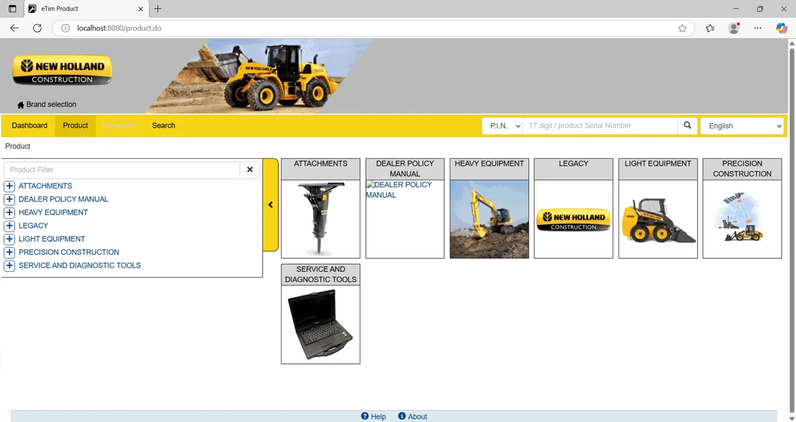
Task: Select SERVICE AND DIAGNOSTIC TOOLS in tree
Action: pos(80,266)
